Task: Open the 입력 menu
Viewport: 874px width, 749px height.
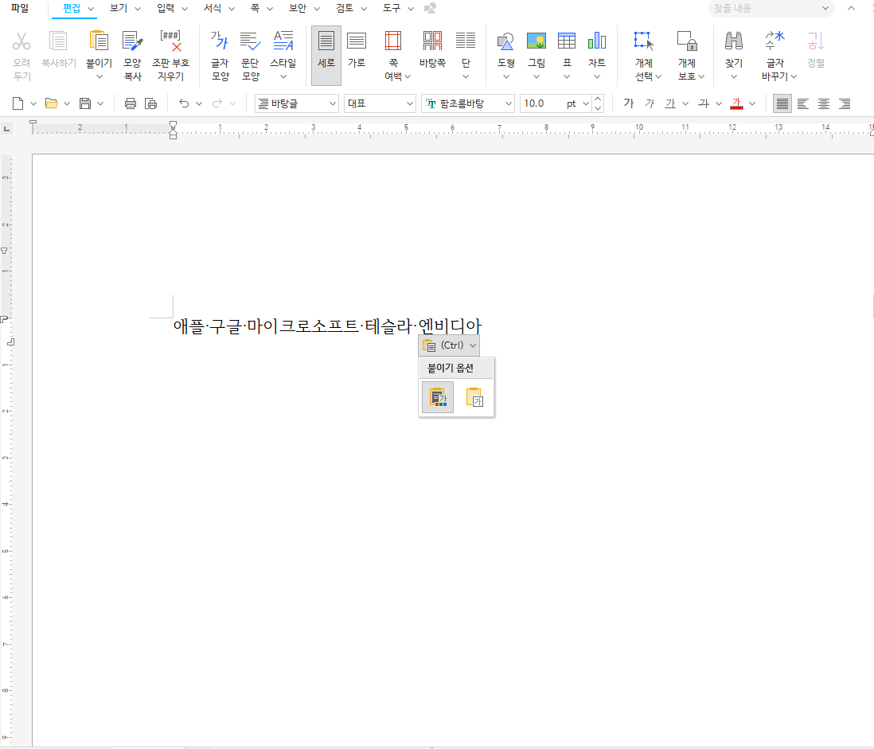Action: point(166,9)
